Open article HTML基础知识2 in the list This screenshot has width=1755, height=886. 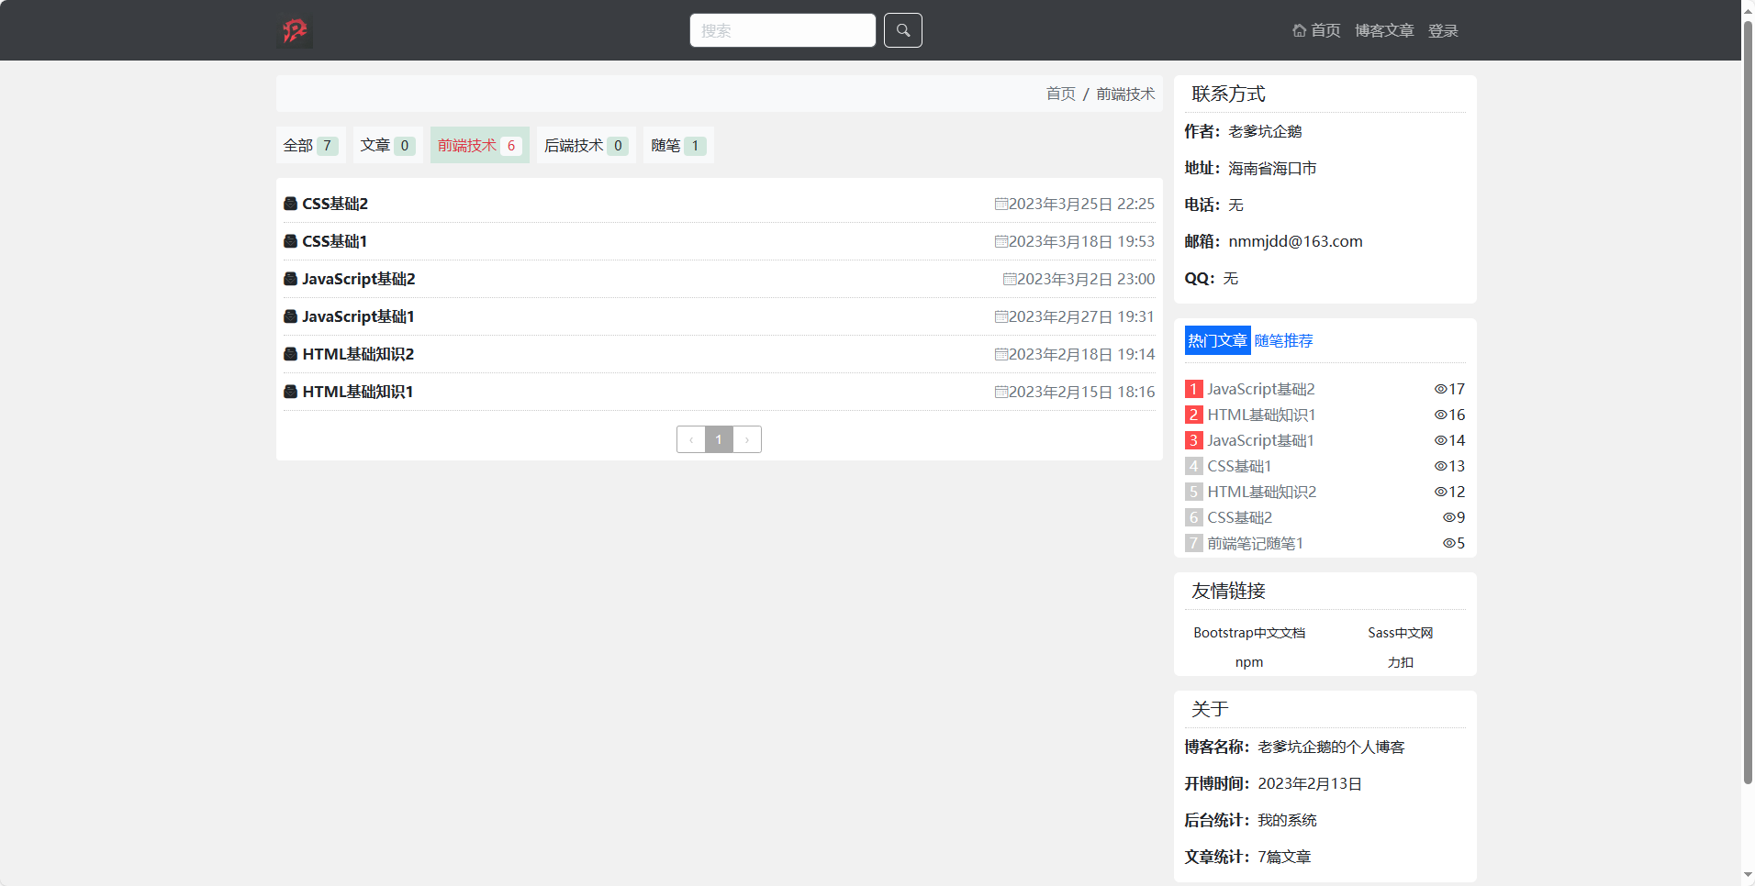coord(358,354)
